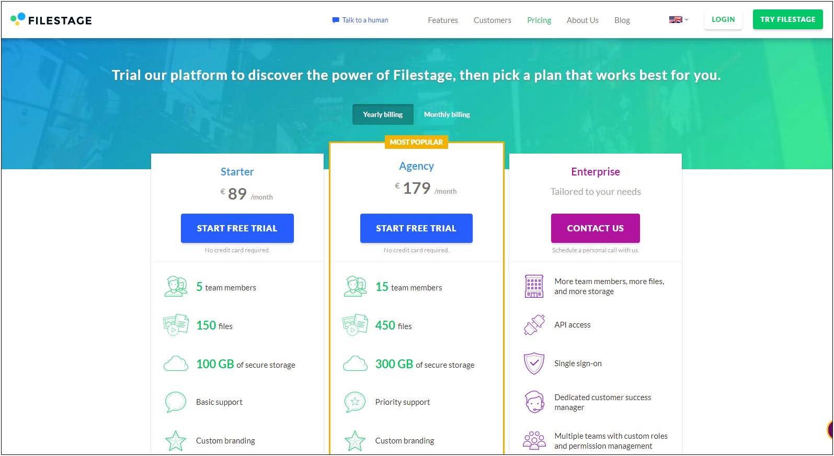834x456 pixels.
Task: Click Agency plan title
Action: point(417,166)
